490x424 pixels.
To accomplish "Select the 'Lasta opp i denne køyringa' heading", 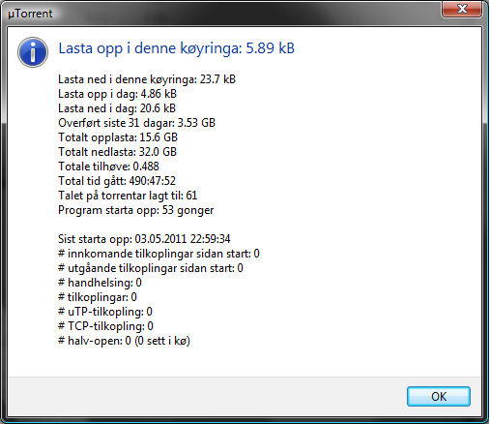I will (x=176, y=48).
